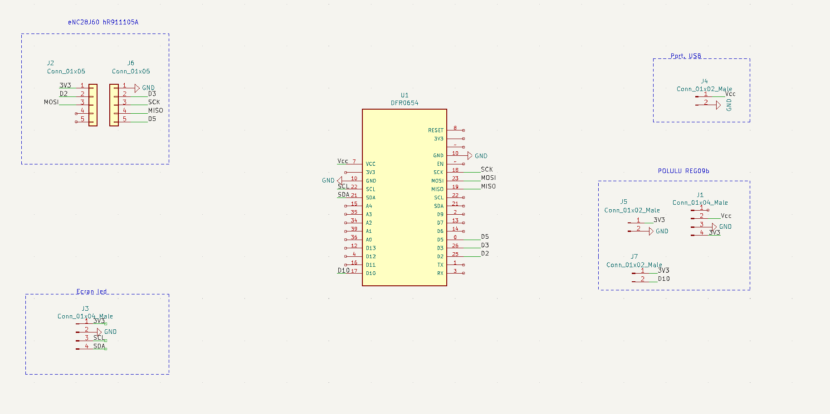Click the D3 label on J6 pin 2
830x414 pixels.
(152, 94)
